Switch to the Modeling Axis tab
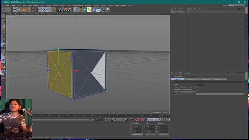Image resolution: width=249 pixels, height=140 pixels. [x=192, y=79]
